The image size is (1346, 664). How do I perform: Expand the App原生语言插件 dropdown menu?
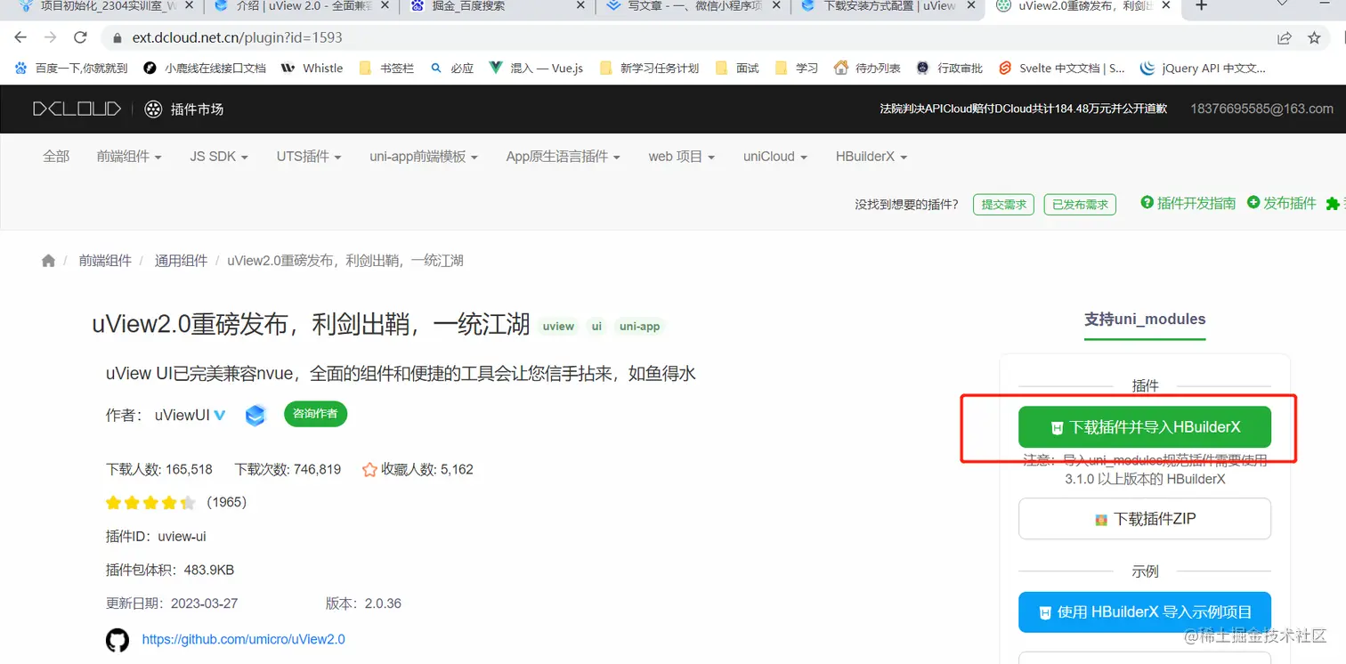pyautogui.click(x=564, y=156)
